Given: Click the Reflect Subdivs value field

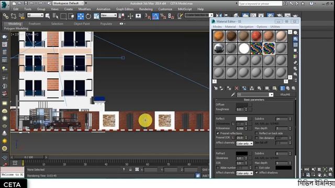Looking at the screenshot, I should click(282, 119).
